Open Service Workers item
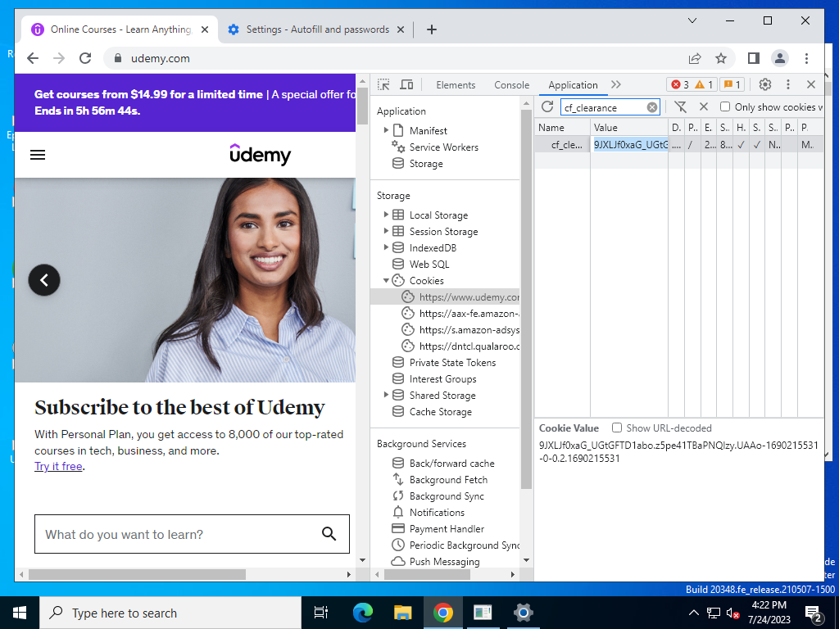Screen dimensions: 839x629 [443, 147]
